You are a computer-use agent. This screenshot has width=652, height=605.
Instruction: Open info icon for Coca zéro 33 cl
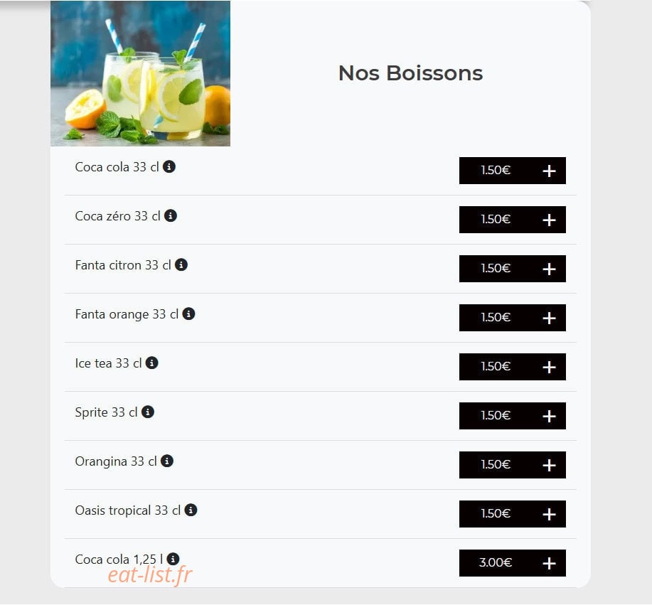coord(171,216)
